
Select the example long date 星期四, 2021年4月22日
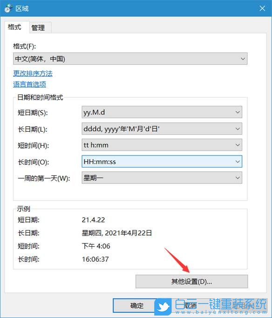pyautogui.click(x=117, y=233)
